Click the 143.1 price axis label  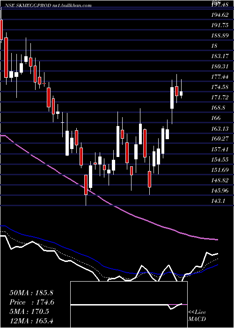[219, 201]
